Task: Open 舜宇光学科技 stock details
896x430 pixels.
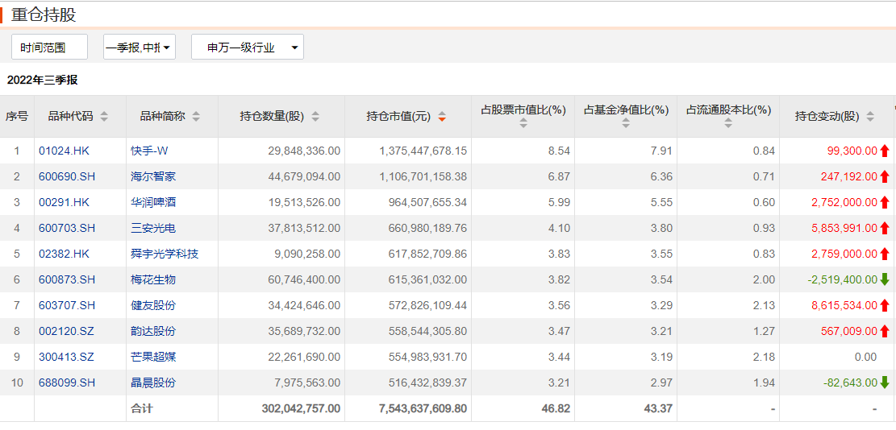Action: [164, 254]
